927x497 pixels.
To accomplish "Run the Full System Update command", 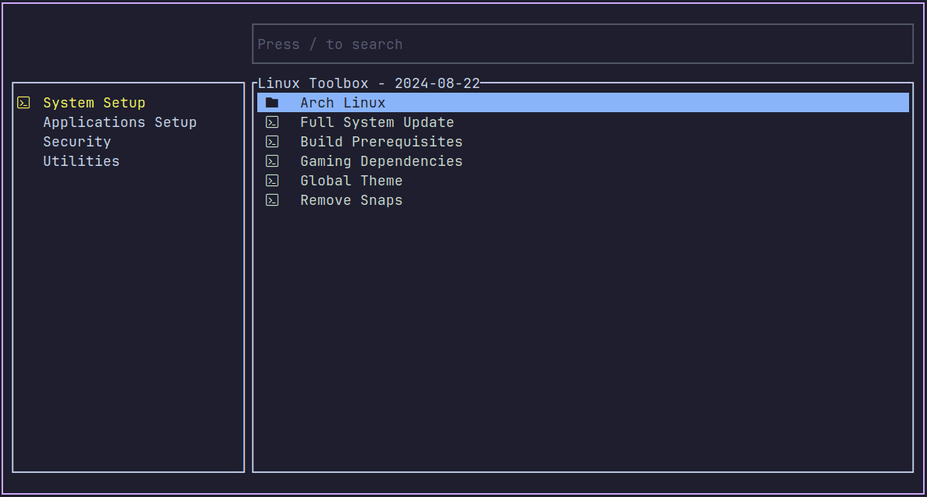I will [377, 122].
